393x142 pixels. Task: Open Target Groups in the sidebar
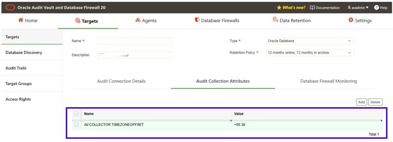32,84
